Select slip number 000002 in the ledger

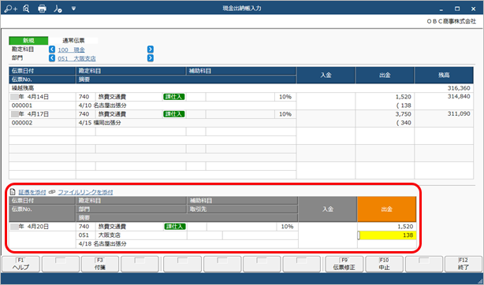43,123
